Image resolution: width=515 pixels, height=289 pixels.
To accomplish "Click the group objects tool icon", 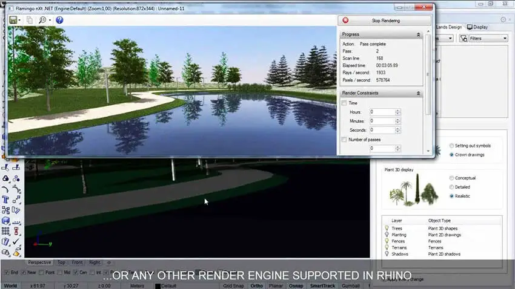I will pos(5,210).
